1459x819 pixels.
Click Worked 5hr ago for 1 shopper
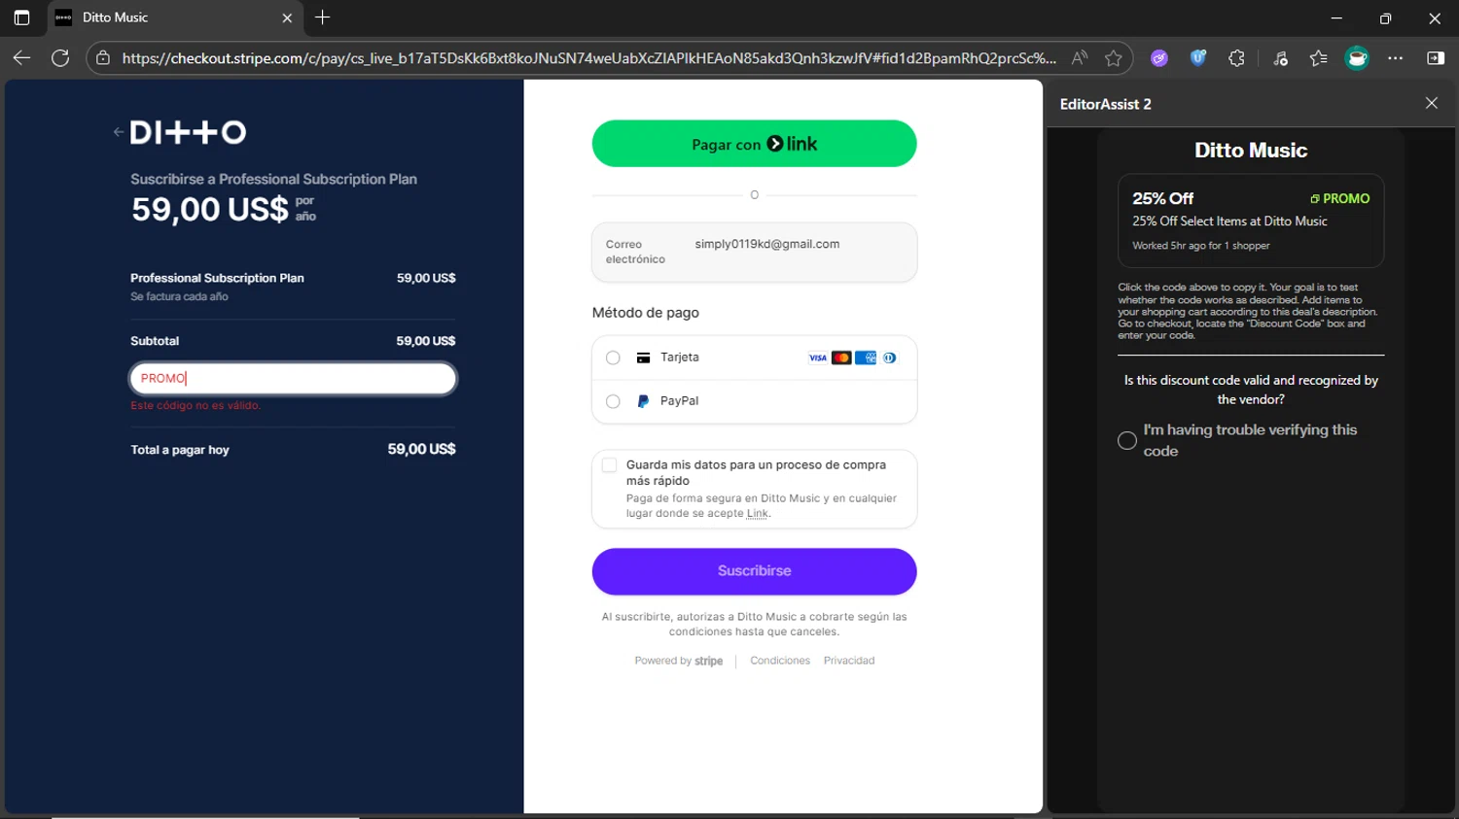click(x=1200, y=246)
